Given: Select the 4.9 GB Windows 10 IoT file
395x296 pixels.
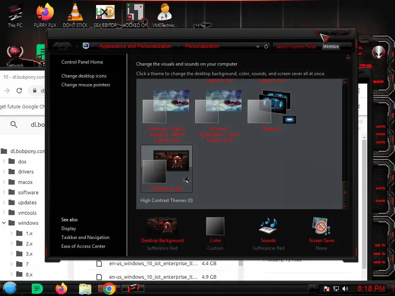Looking at the screenshot, I should 156,277.
